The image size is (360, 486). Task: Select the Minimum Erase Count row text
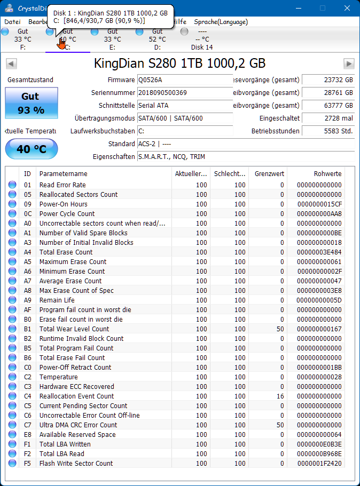(72, 272)
